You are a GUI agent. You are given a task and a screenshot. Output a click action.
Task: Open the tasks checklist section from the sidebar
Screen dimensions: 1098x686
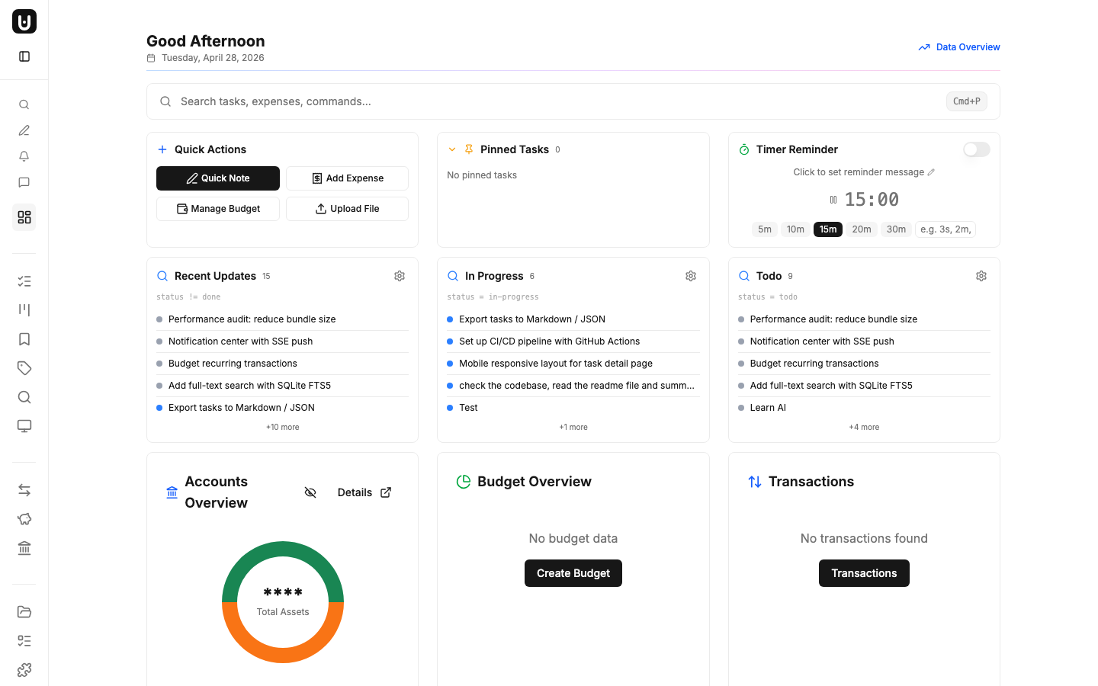[24, 281]
